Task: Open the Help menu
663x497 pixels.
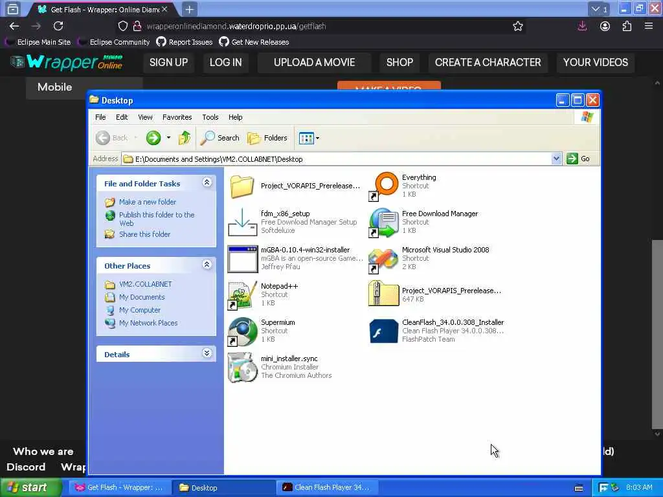Action: click(x=236, y=117)
